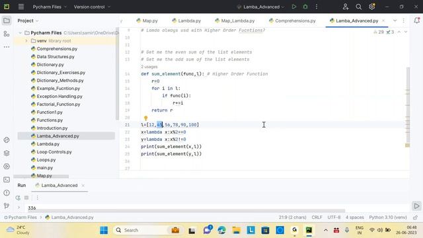Open the main hamburger menu
The width and height of the screenshot is (423, 238).
tap(21, 7)
